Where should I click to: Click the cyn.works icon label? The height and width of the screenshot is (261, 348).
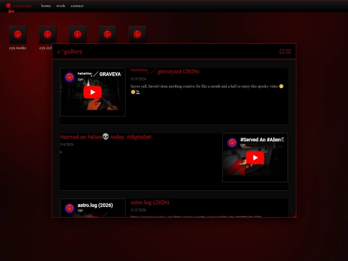(17, 48)
